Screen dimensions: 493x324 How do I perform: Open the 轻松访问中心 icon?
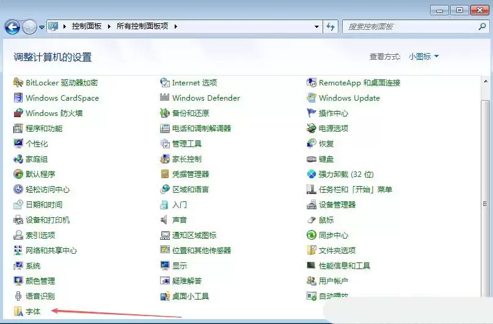point(18,189)
